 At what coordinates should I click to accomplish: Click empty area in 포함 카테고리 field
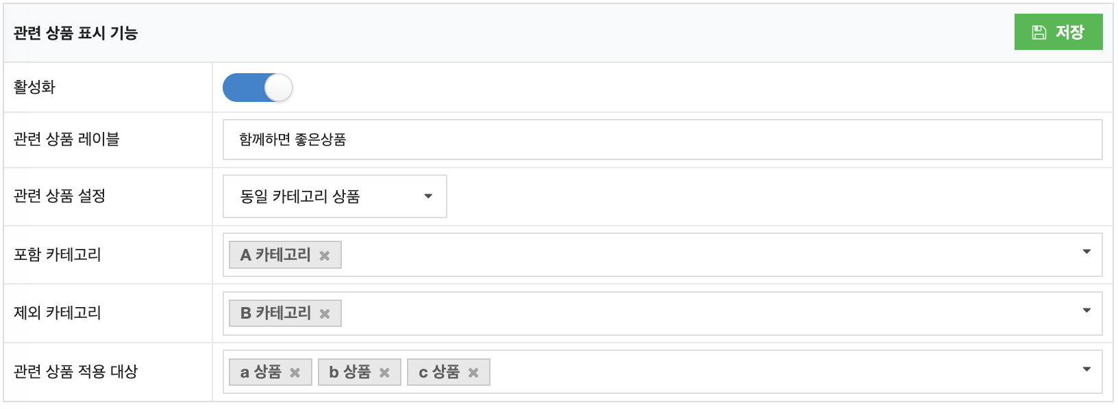[x=685, y=255]
